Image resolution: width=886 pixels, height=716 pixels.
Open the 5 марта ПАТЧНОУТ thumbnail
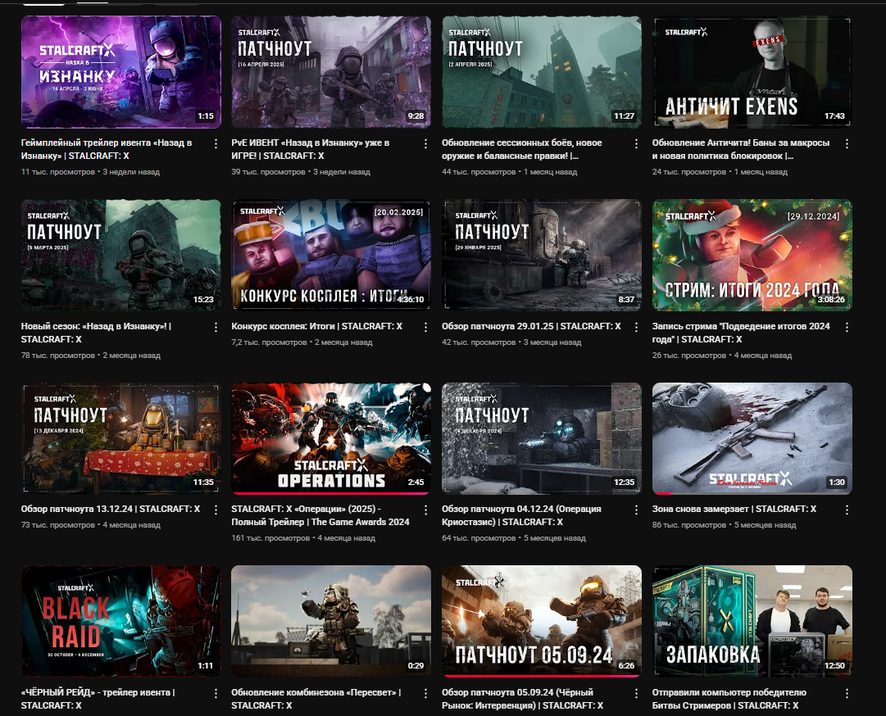(x=121, y=255)
